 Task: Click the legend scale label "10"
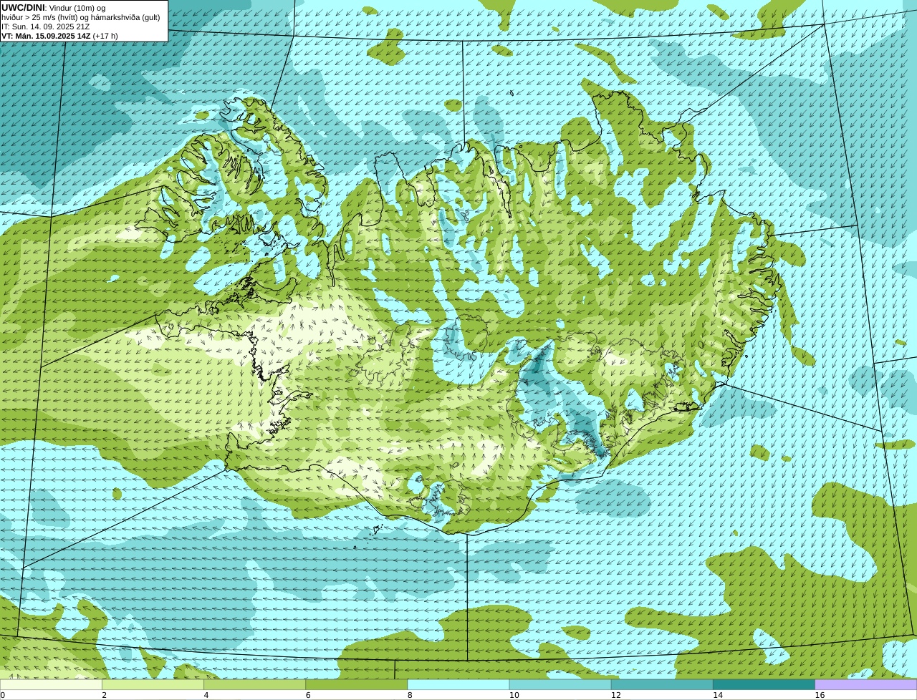pos(514,695)
